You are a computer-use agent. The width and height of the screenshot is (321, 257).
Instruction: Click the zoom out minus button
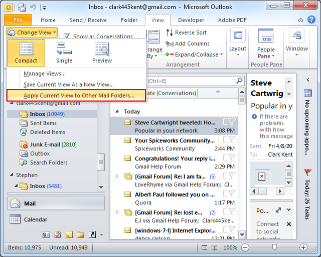pyautogui.click(x=245, y=247)
